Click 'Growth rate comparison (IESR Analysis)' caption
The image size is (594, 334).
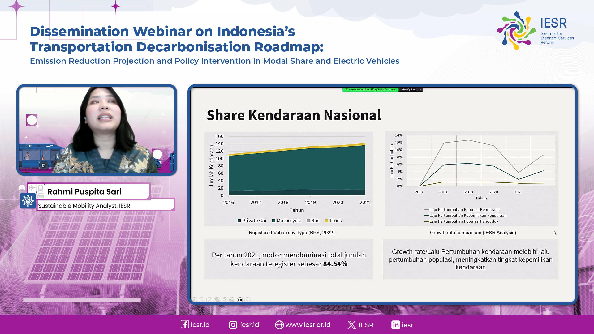tap(473, 233)
